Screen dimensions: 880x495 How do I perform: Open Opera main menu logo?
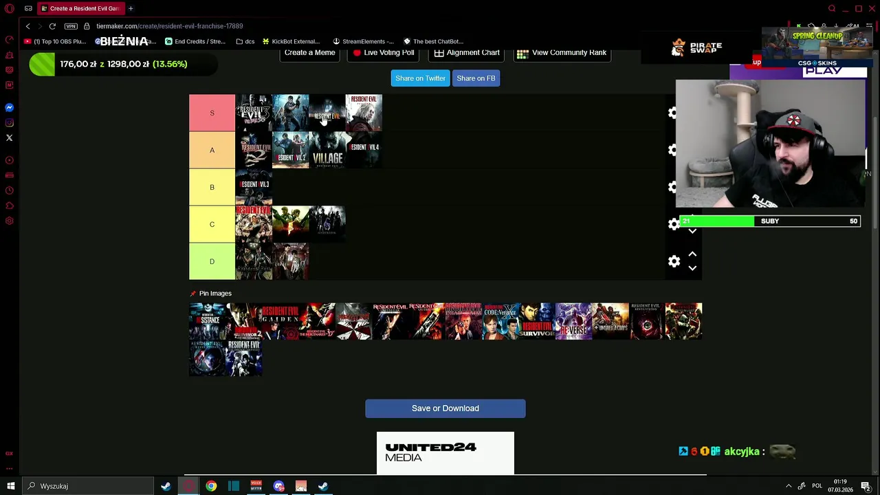pos(9,8)
